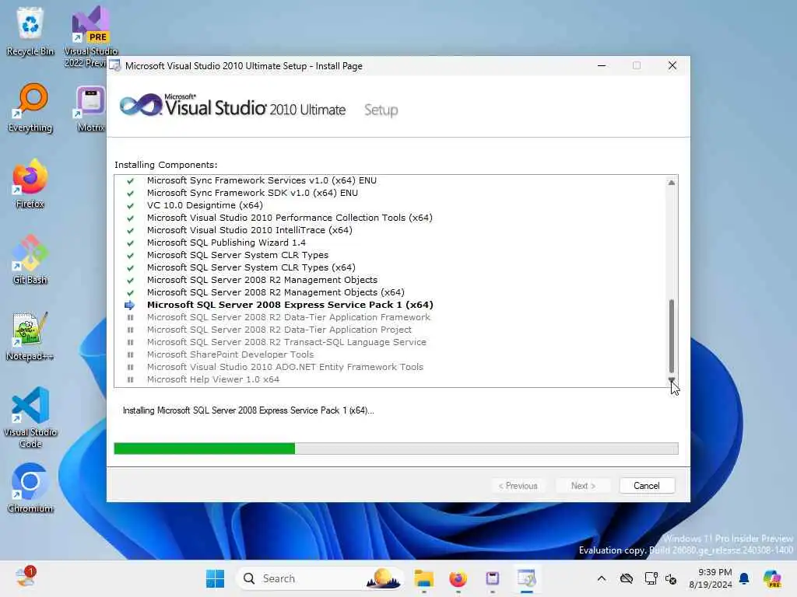Show hidden system tray icons
The image size is (797, 597).
pyautogui.click(x=602, y=578)
